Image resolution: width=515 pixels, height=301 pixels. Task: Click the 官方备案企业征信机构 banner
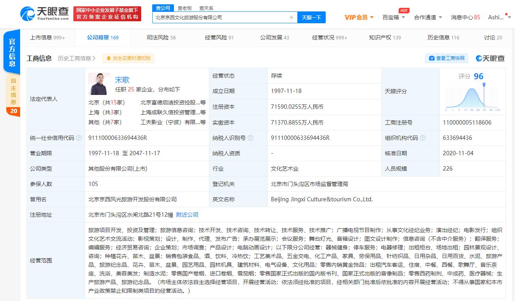click(107, 13)
